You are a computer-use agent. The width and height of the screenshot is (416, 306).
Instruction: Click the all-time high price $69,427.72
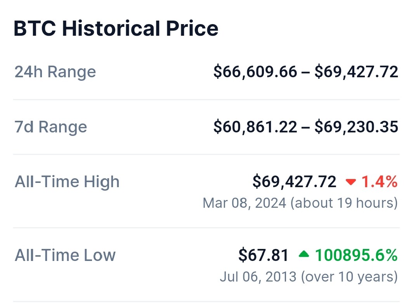(x=294, y=182)
